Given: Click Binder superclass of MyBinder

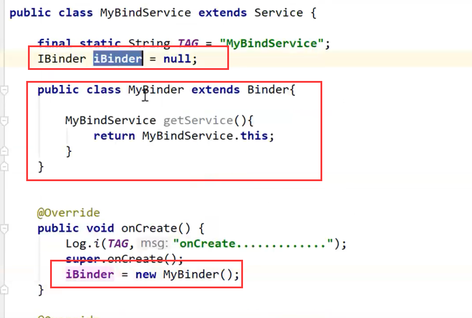Looking at the screenshot, I should [x=268, y=90].
